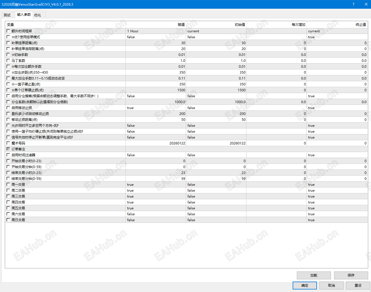371x292 pixels.
Task: Select 赋值 value 59 for 结束交易分钟(0-59)
Action: 156,179
